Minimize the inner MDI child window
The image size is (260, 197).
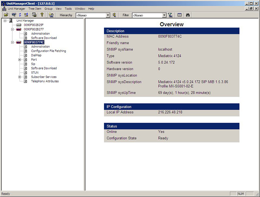(247, 9)
